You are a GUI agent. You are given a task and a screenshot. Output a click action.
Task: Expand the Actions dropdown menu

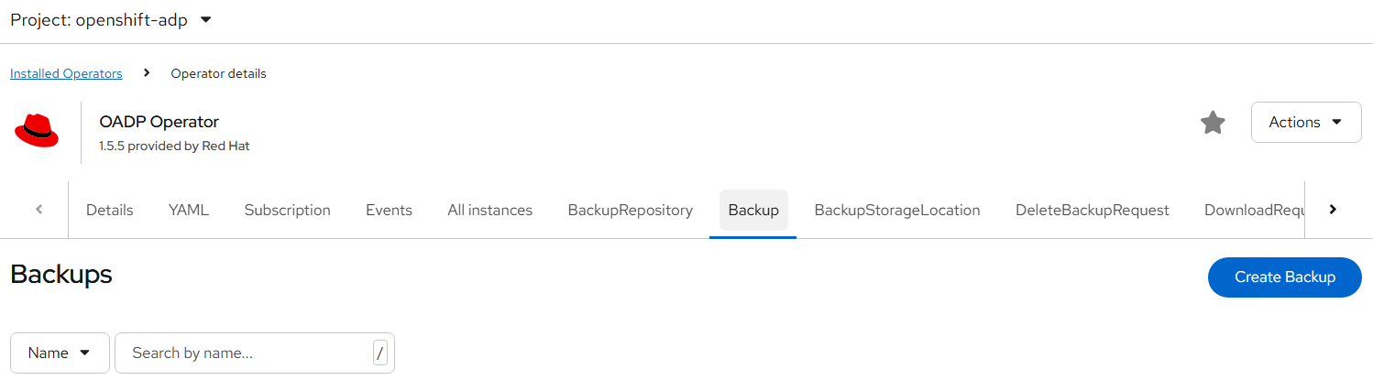(1305, 123)
